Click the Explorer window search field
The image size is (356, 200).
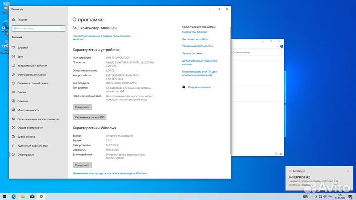tap(257, 53)
